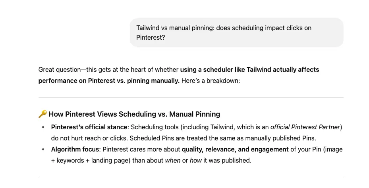This screenshot has width=369, height=188.
Task: Click the heading 'How Pinterest Views Scheduling'
Action: [134, 114]
